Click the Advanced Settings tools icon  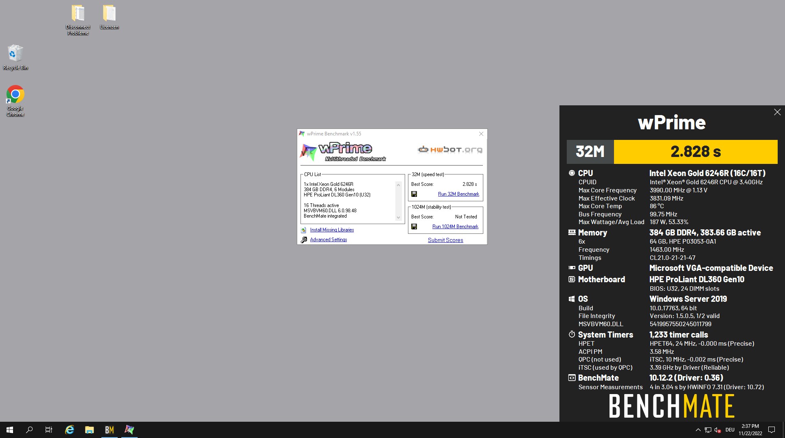point(304,240)
